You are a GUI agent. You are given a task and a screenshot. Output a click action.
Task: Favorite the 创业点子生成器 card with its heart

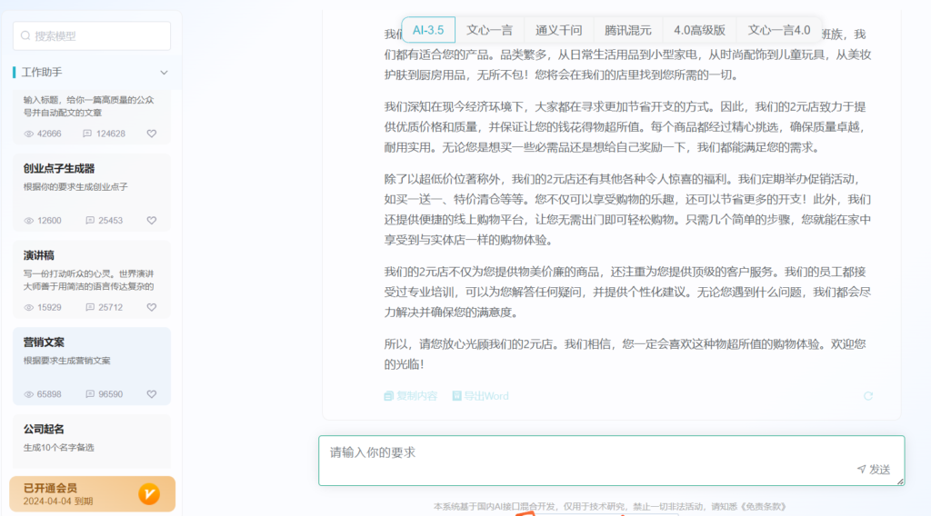coord(152,220)
